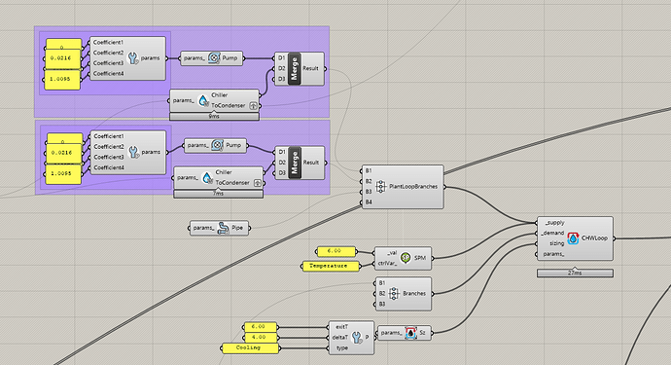The width and height of the screenshot is (671, 365).
Task: Click the B4 input on PlantLoopBranches
Action: pos(369,202)
